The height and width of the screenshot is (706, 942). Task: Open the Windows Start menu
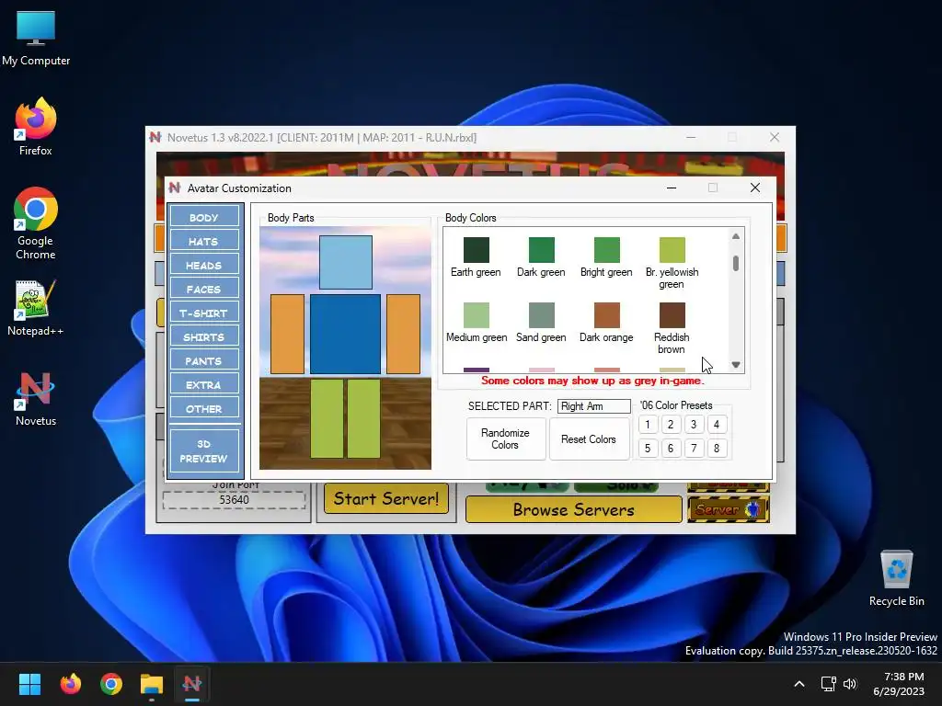(x=29, y=684)
